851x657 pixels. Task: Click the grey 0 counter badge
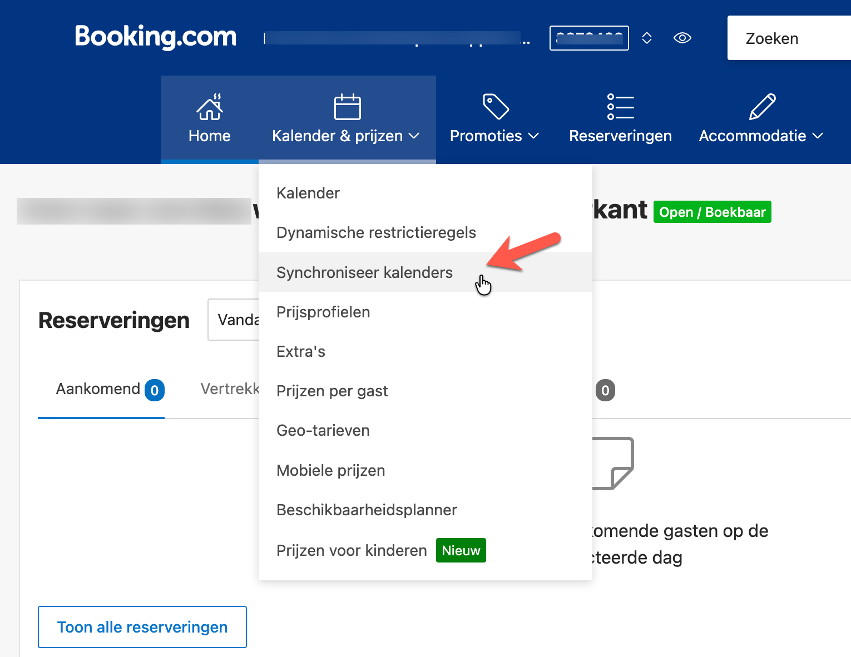[606, 390]
